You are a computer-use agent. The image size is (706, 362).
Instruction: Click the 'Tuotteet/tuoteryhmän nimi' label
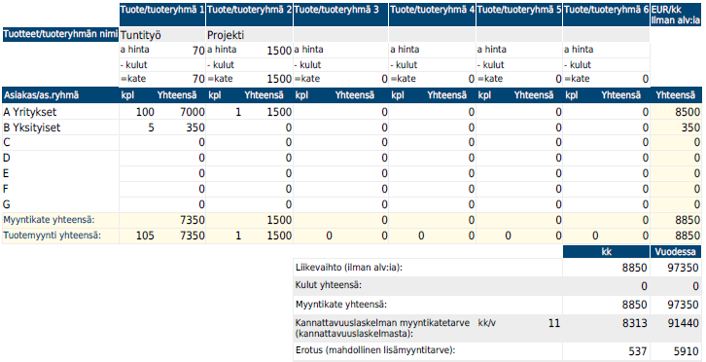pyautogui.click(x=61, y=34)
